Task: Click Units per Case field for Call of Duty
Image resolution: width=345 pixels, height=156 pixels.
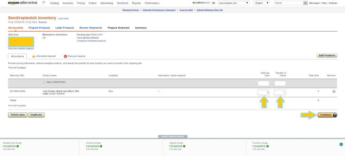Action: (x=263, y=93)
